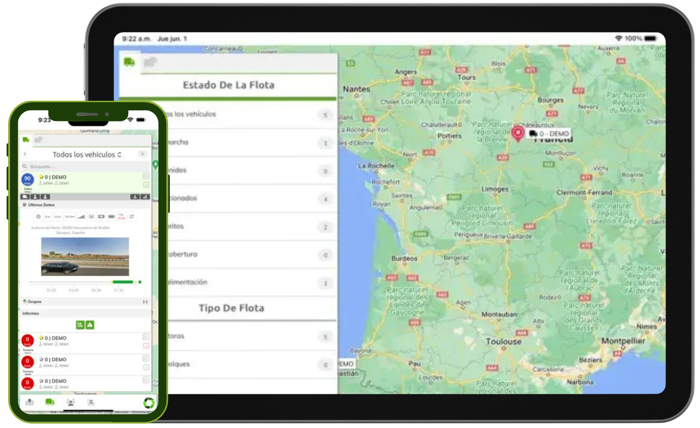
Task: Collapse the Grupos section with (-) control
Action: coord(145,302)
